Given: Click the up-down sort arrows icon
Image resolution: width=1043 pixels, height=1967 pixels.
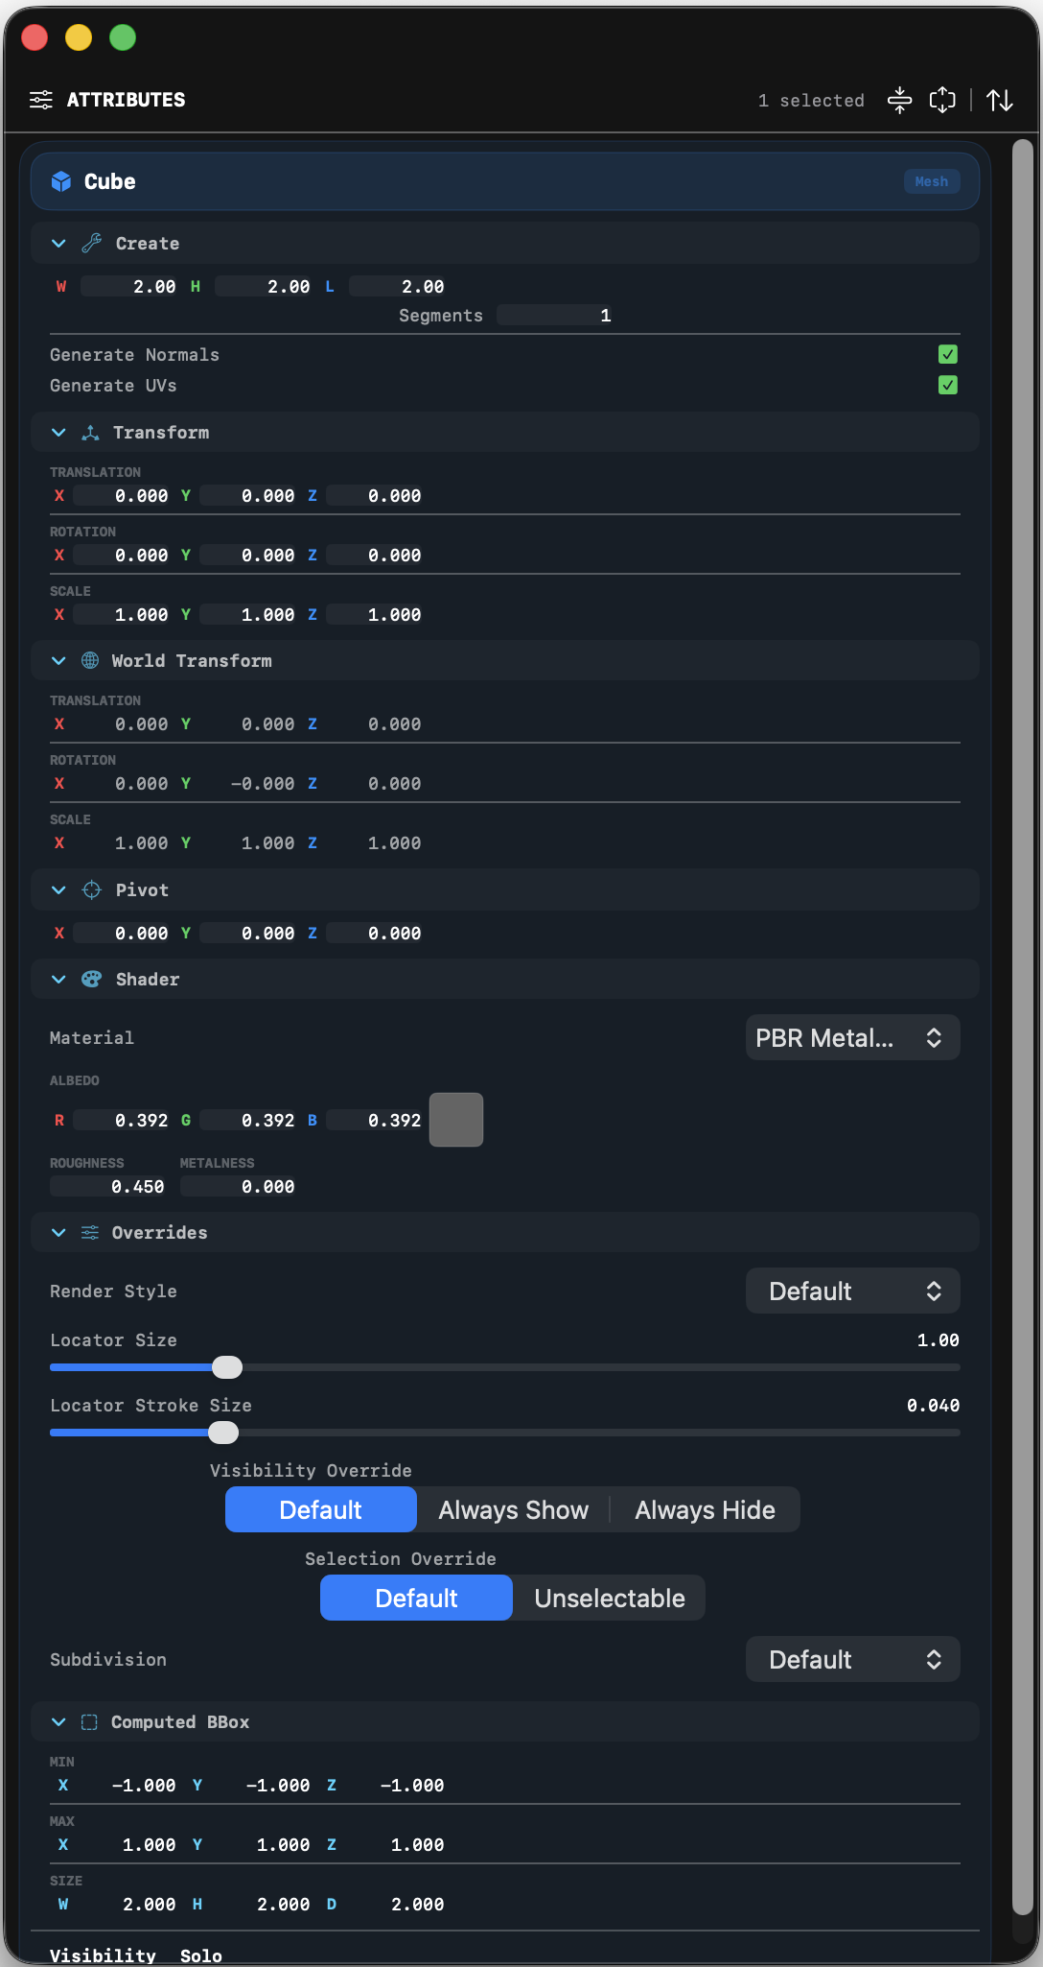Looking at the screenshot, I should pos(1000,100).
